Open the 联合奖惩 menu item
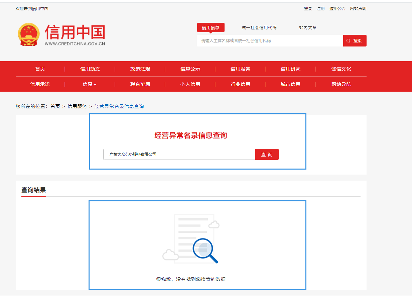The height and width of the screenshot is (296, 412). (140, 84)
